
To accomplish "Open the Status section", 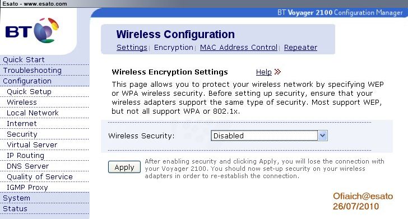I will 15,209.
